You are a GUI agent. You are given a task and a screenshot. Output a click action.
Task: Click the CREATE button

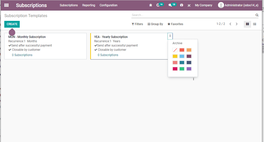point(12,24)
